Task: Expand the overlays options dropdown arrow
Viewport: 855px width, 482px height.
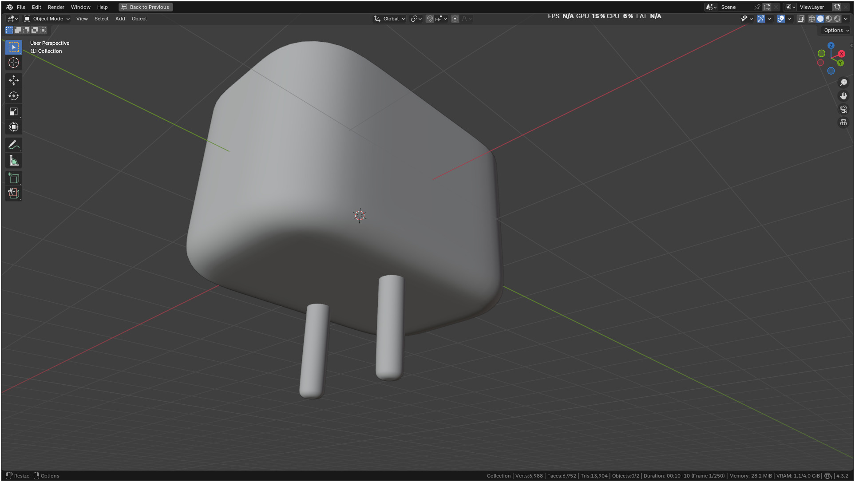Action: point(789,19)
